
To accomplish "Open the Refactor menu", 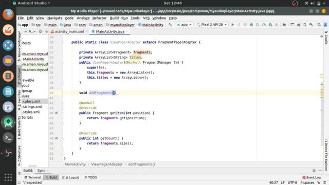I will click(x=99, y=18).
